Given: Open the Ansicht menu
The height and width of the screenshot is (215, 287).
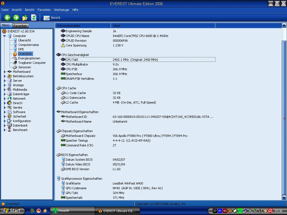Looking at the screenshot, I should click(x=17, y=10).
